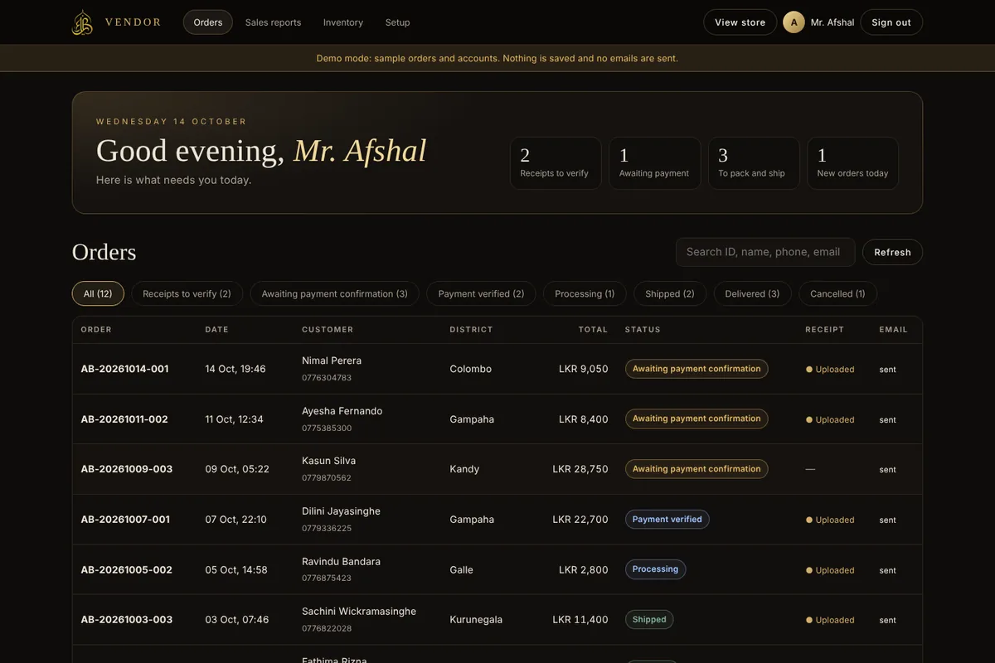Focus the order search field
The height and width of the screenshot is (663, 995).
765,252
